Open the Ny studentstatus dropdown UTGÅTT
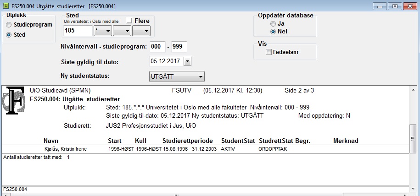This screenshot has width=420, height=196. (x=177, y=77)
